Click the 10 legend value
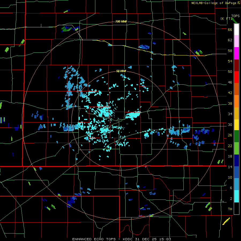241x241 pixels. point(230,178)
